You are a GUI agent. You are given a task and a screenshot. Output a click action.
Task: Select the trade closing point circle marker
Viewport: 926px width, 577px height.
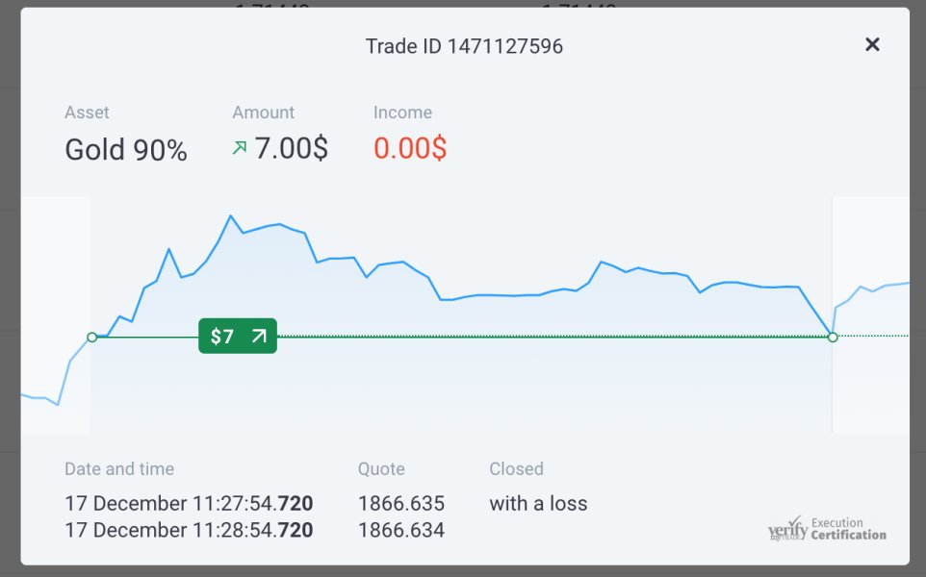833,337
